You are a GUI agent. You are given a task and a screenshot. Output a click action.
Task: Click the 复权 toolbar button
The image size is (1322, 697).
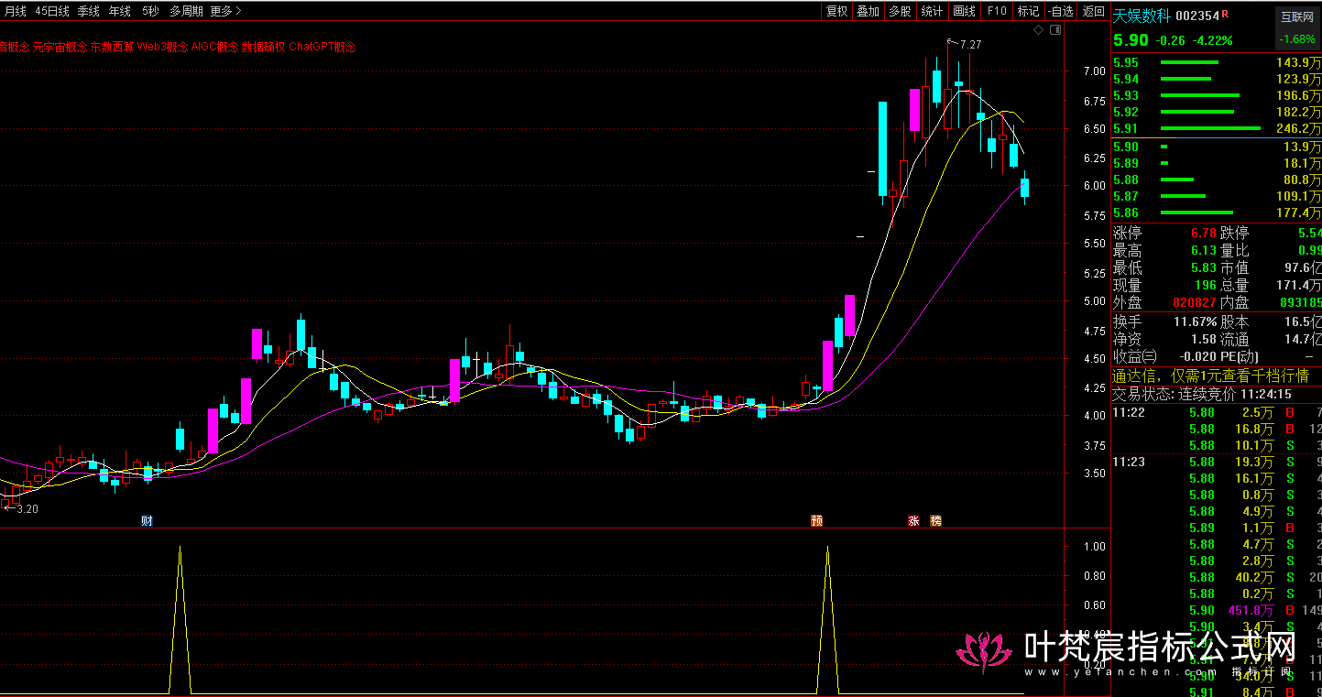pyautogui.click(x=836, y=11)
